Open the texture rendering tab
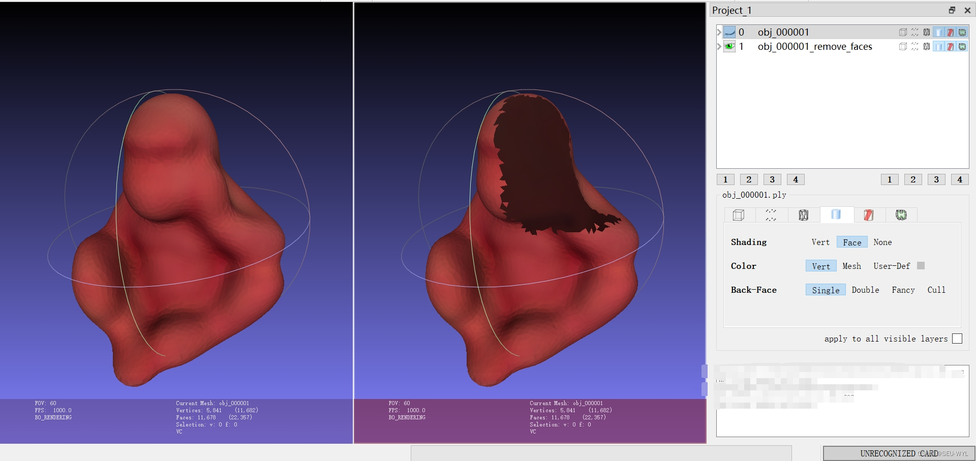Viewport: 976px width, 461px height. (x=902, y=214)
